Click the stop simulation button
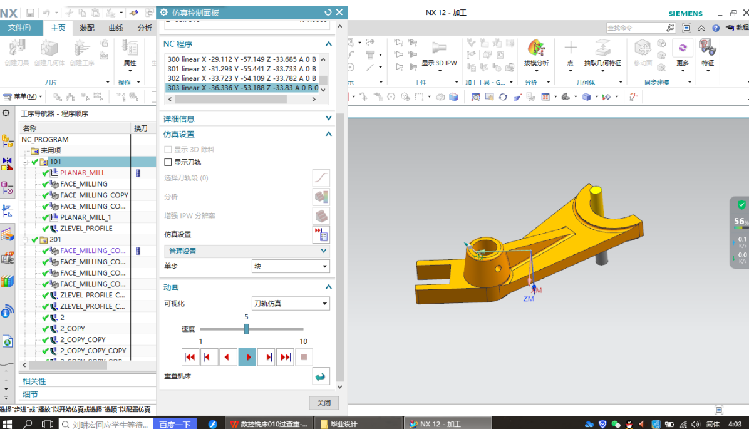This screenshot has height=429, width=749. (304, 358)
